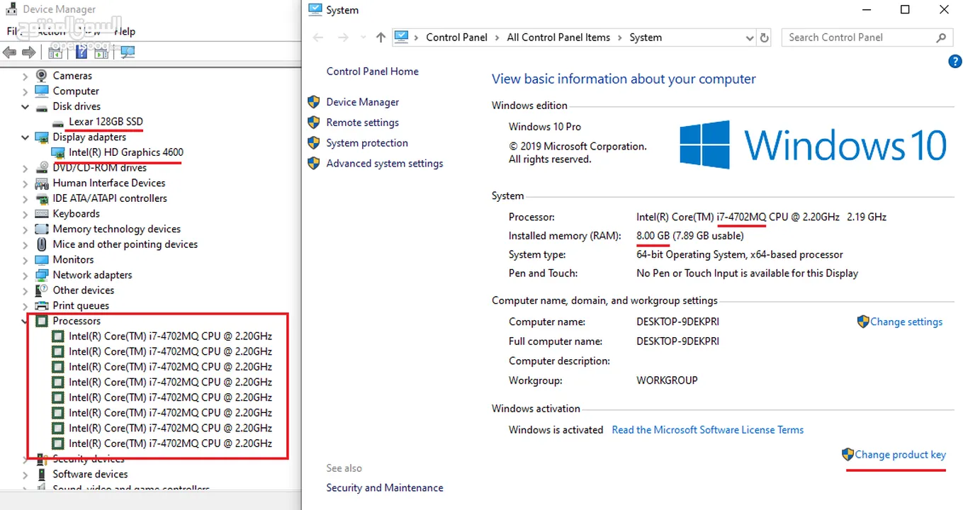This screenshot has height=510, width=963.
Task: Open the File menu in Device Manager
Action: coord(14,31)
